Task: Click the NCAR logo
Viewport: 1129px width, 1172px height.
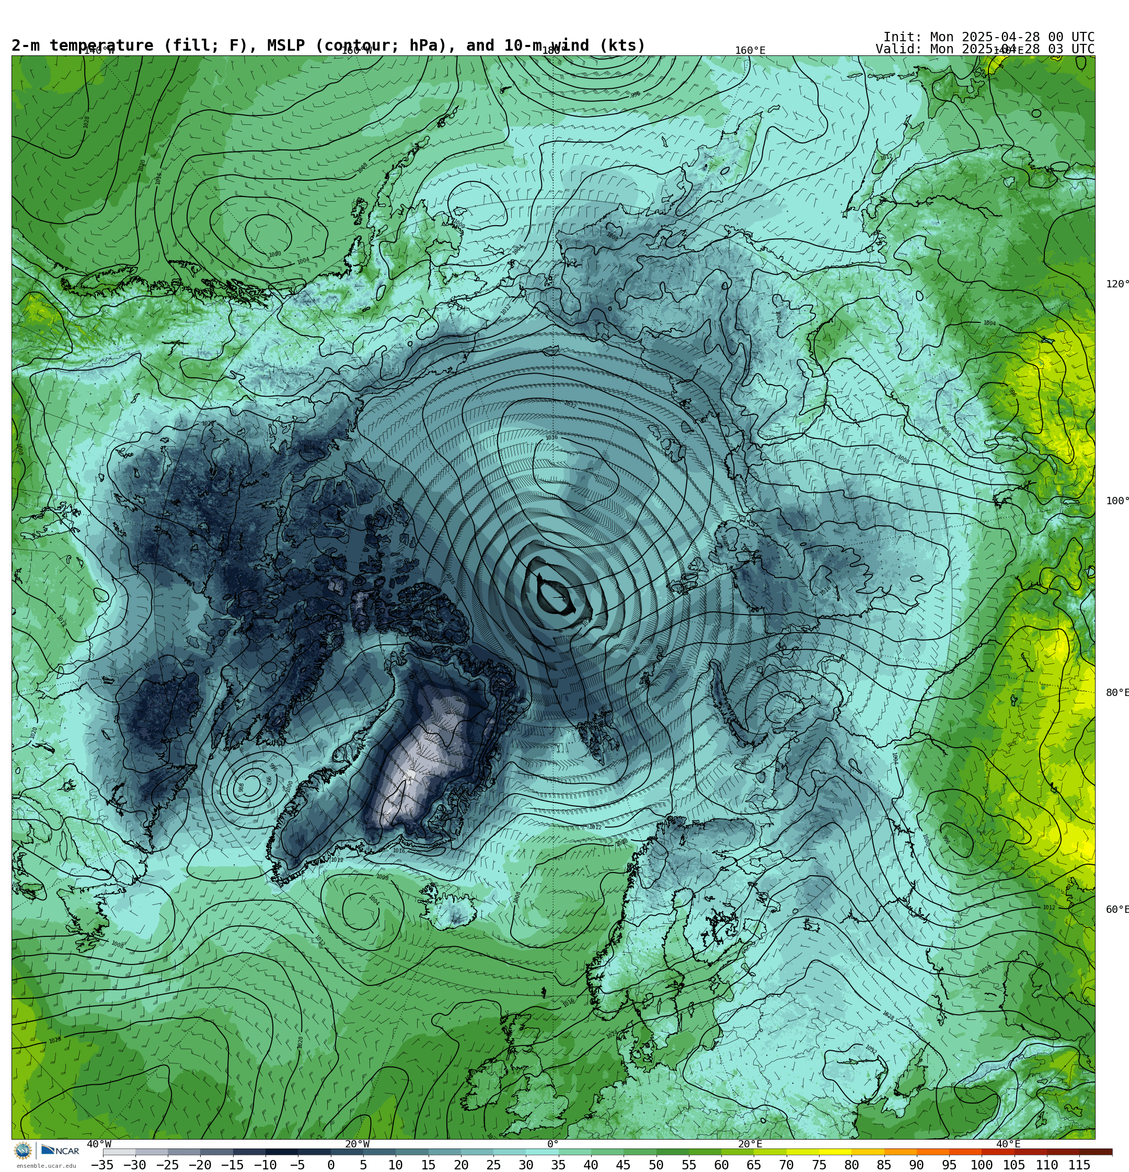Action: coord(61,1151)
